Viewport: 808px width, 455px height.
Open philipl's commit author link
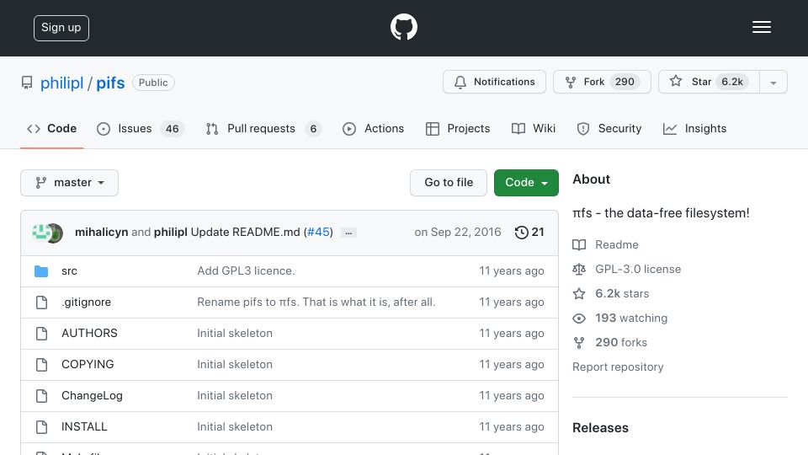click(171, 233)
